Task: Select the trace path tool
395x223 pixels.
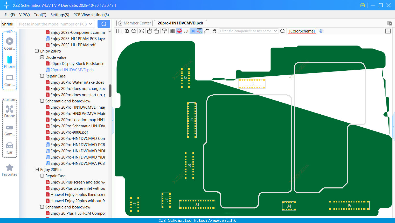Action: point(206,31)
